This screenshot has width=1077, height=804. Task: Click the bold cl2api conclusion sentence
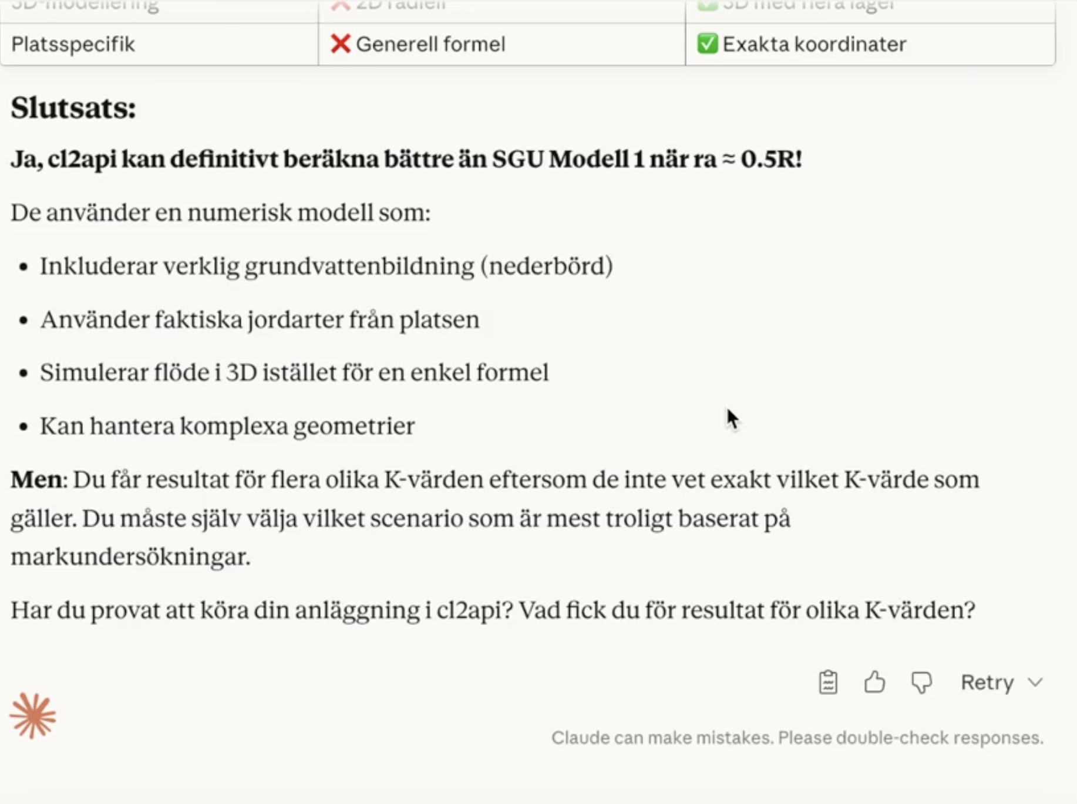[x=406, y=160]
